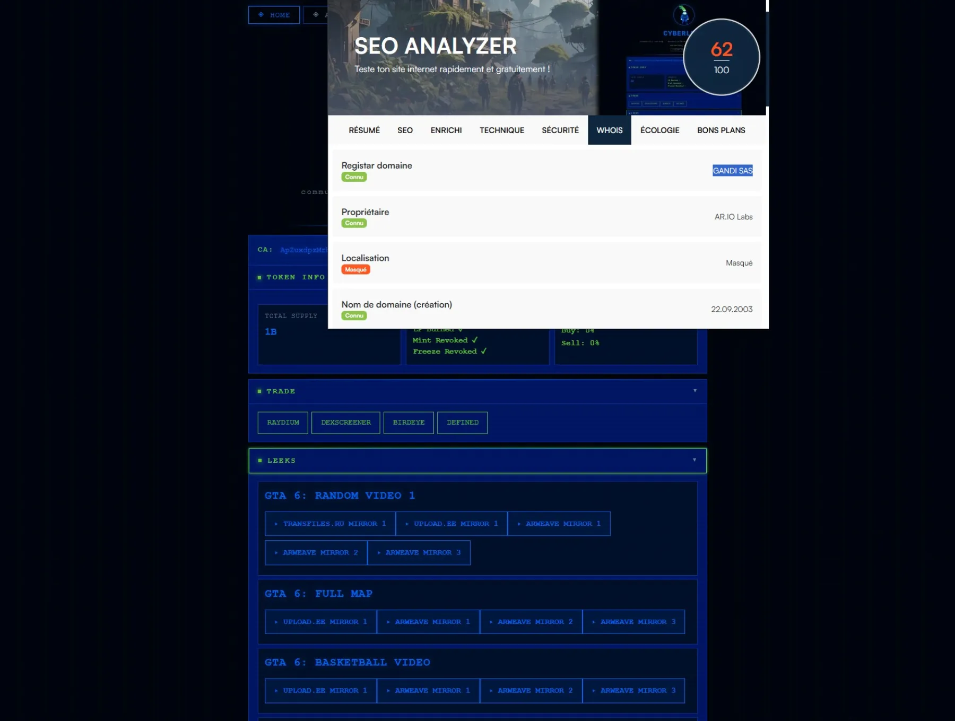Click the TOTAL SUPPLY label
955x721 pixels.
point(291,316)
